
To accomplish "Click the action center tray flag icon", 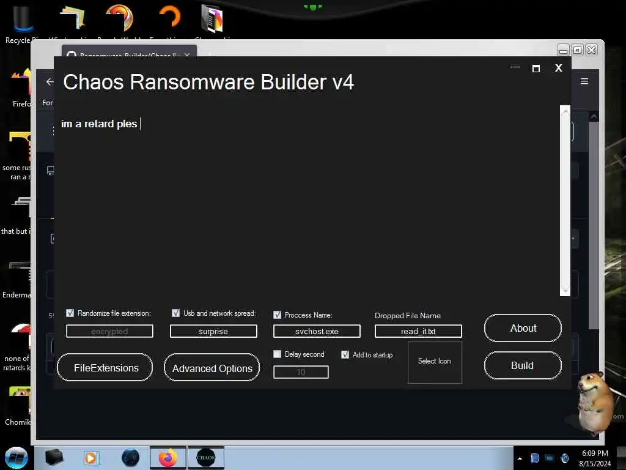I will click(534, 458).
